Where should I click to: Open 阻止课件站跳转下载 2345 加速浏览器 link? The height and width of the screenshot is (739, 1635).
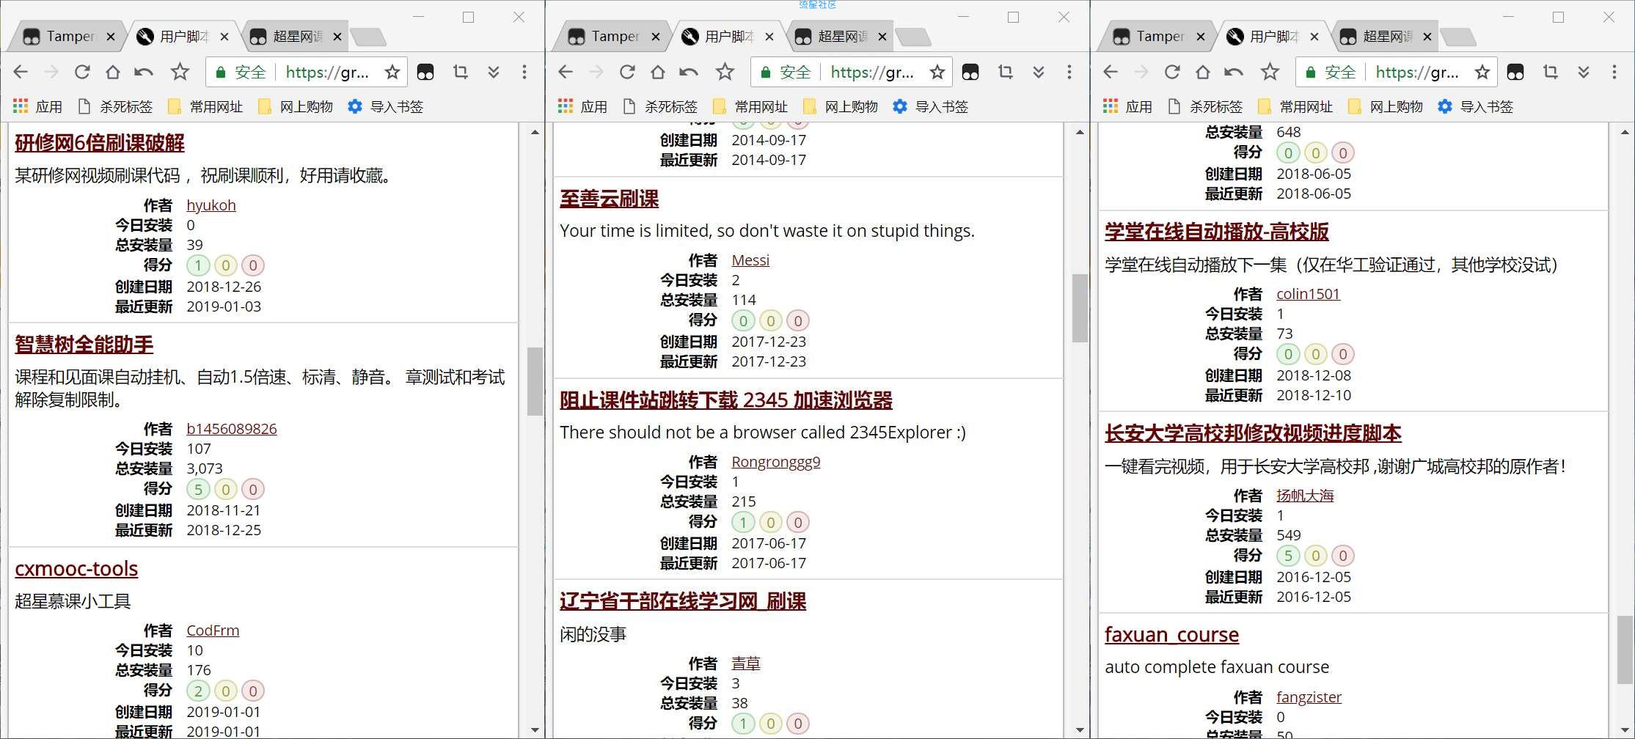[x=726, y=400]
